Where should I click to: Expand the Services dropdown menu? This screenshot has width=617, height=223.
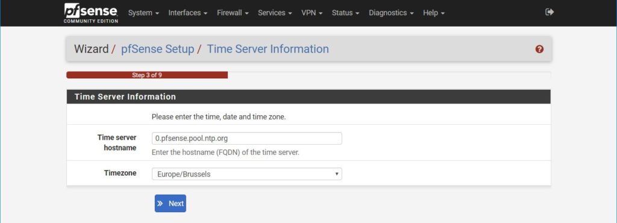tap(275, 13)
